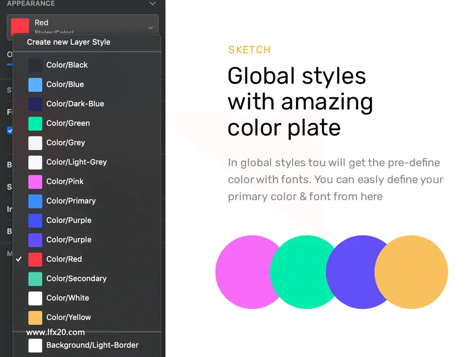
Task: Choose the Color/White swatch icon
Action: click(35, 298)
